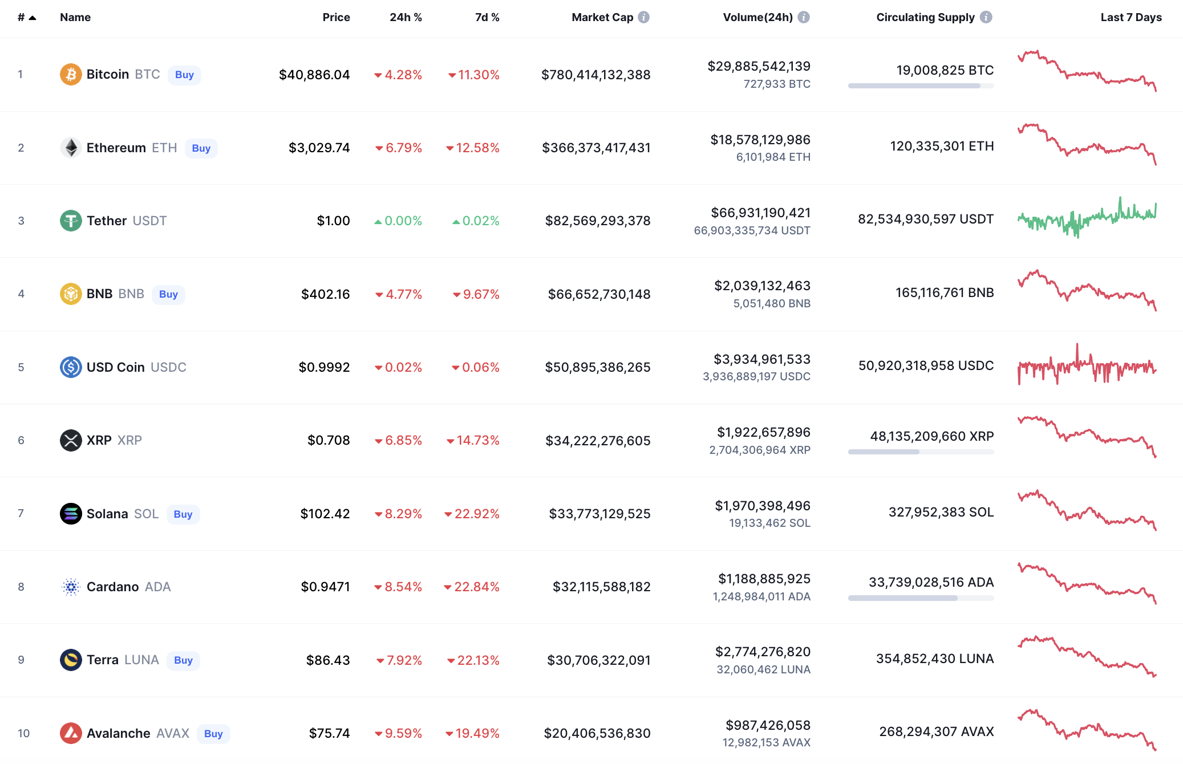Click Bitcoin circulating supply progress bar

click(x=921, y=86)
